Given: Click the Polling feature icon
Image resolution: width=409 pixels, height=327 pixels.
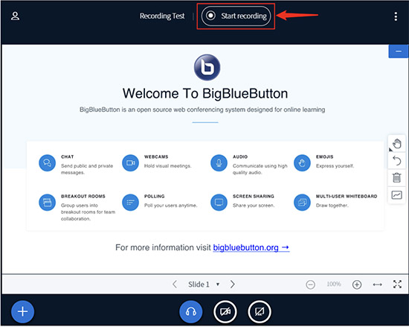Looking at the screenshot, I should pyautogui.click(x=130, y=202).
